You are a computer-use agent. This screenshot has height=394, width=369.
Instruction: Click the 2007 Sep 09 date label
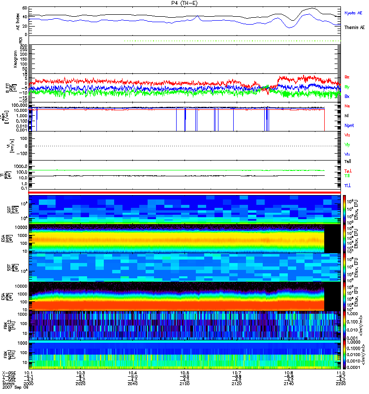(x=15, y=387)
